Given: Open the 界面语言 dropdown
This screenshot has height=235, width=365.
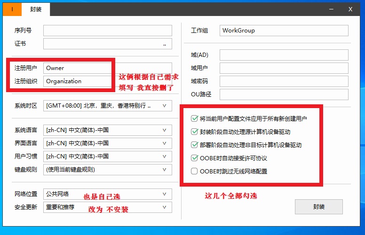Looking at the screenshot, I should pyautogui.click(x=164, y=143).
